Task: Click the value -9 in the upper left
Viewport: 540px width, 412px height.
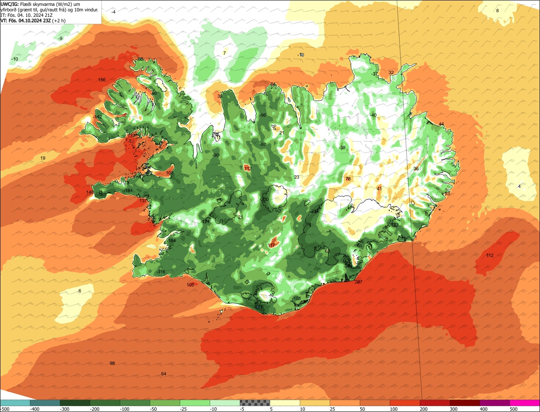Action: (60, 38)
